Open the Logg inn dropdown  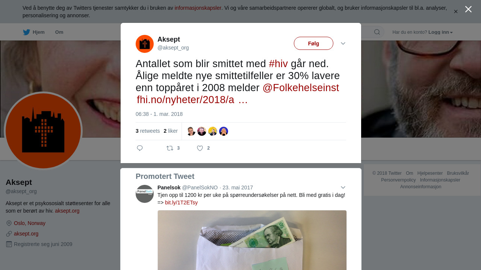pos(440,32)
